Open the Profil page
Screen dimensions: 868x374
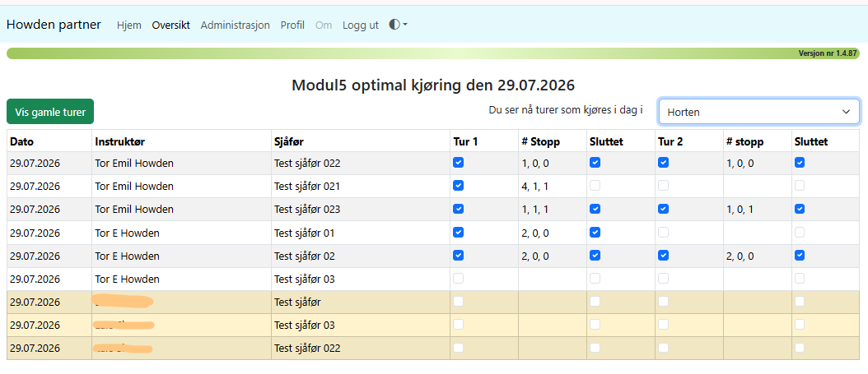pos(292,25)
